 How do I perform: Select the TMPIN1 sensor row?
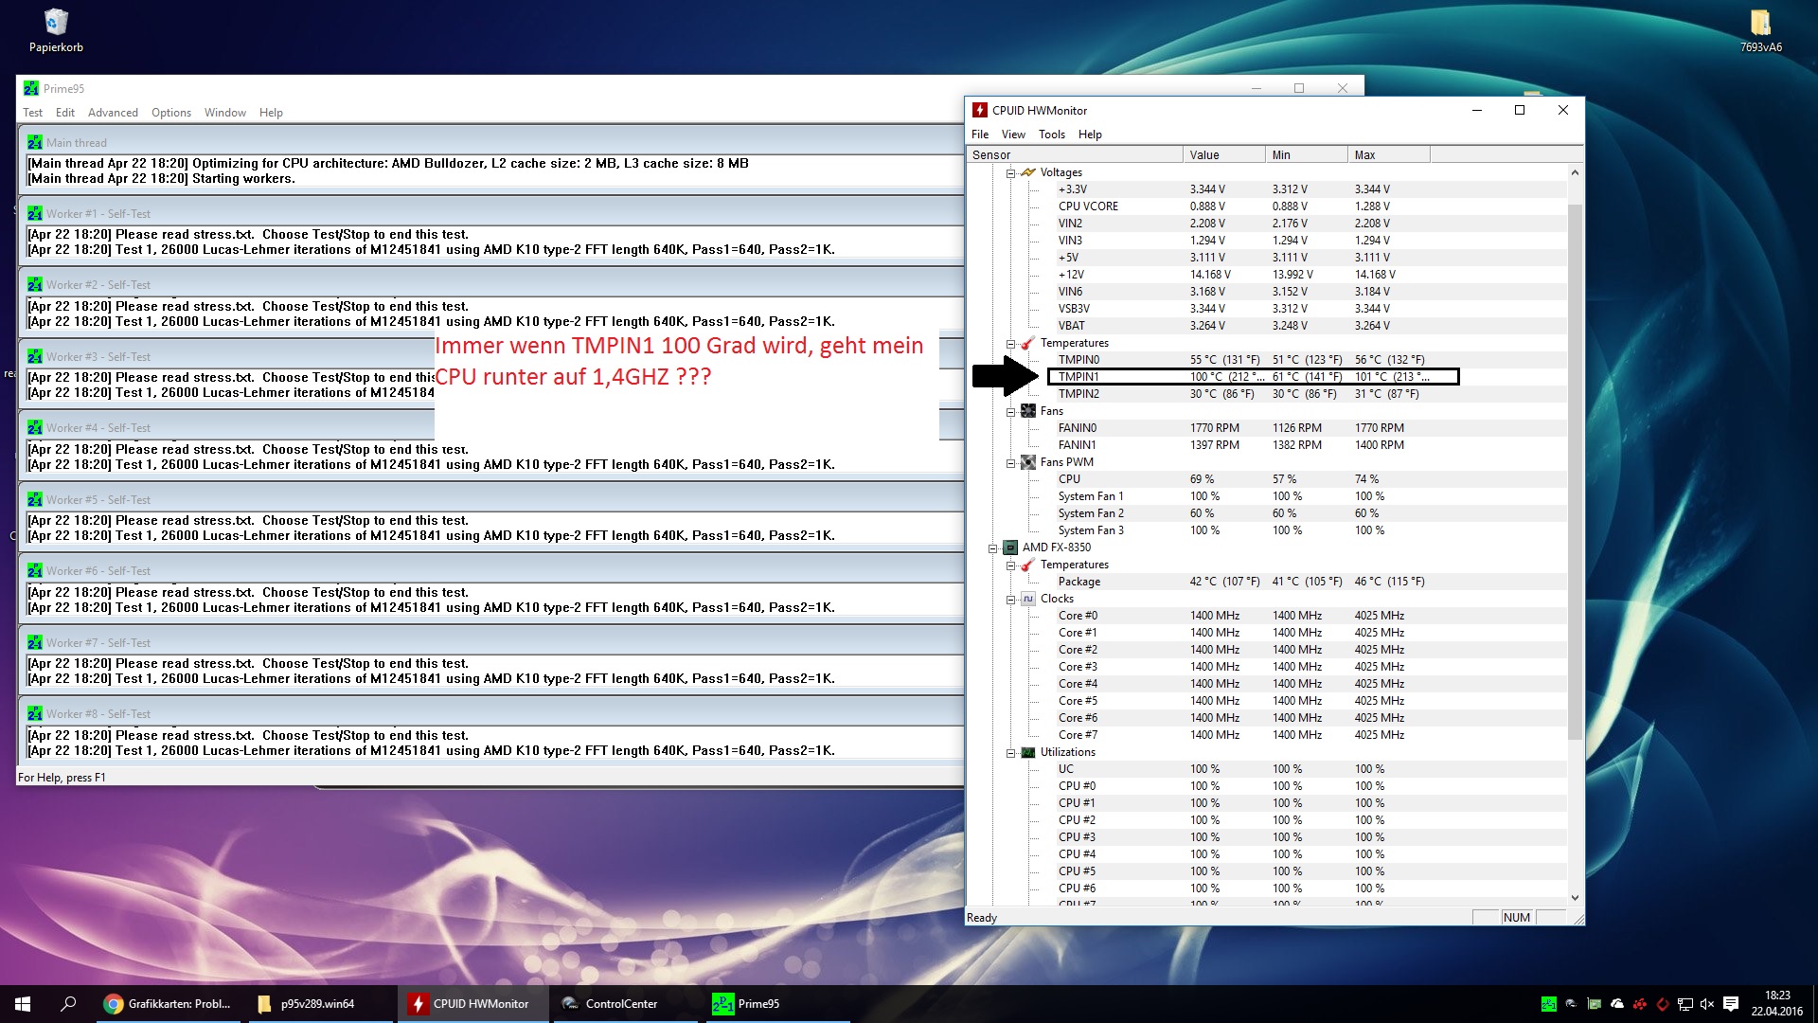(x=1078, y=377)
